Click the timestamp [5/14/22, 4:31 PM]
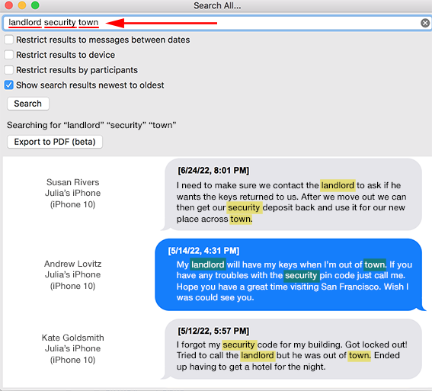This screenshot has width=432, height=391. click(203, 251)
